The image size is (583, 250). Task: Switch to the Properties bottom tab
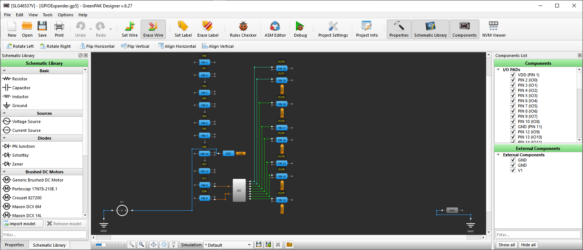(14, 245)
